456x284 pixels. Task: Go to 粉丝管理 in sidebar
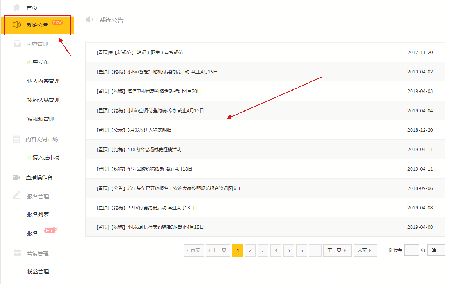coord(38,271)
